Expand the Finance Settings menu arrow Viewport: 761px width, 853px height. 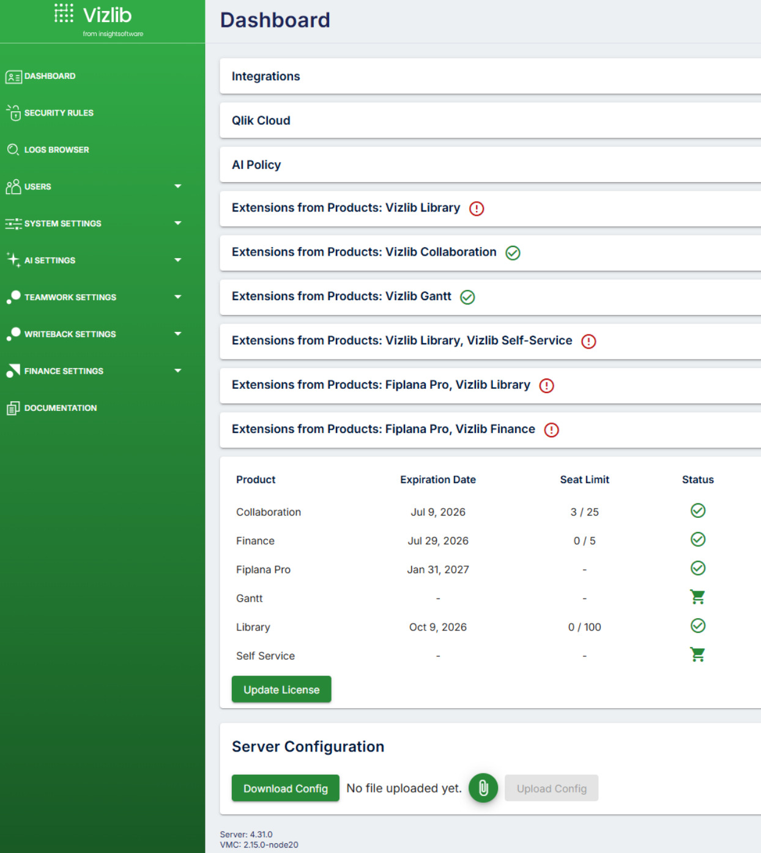[x=178, y=371]
